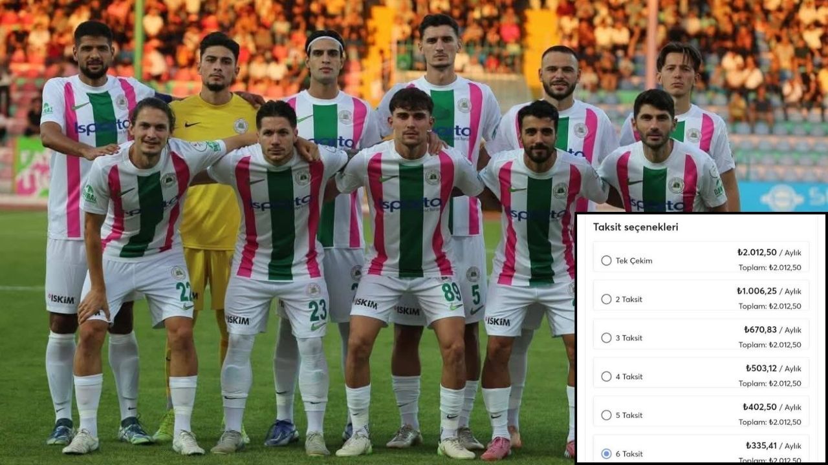Click the Tek Çekim label text

[634, 261]
